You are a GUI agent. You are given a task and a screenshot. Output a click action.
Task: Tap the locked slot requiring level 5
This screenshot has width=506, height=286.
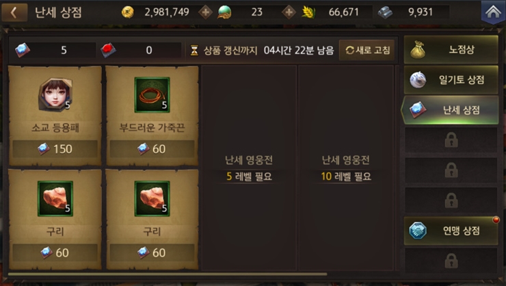click(249, 168)
